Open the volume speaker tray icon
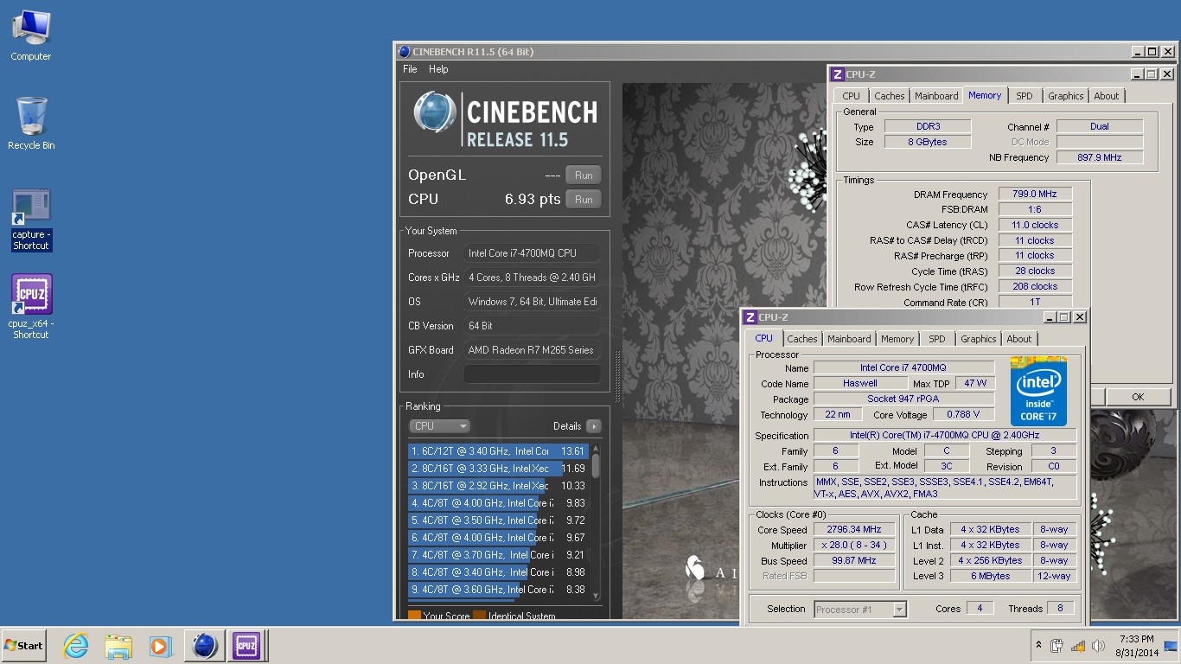Viewport: 1181px width, 664px height. click(x=1098, y=646)
